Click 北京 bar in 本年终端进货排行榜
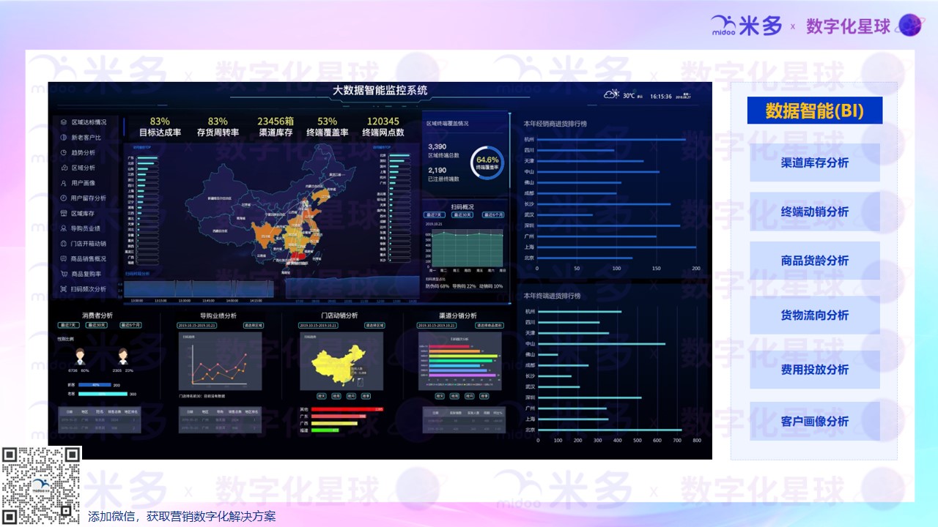This screenshot has height=527, width=938. [610, 430]
